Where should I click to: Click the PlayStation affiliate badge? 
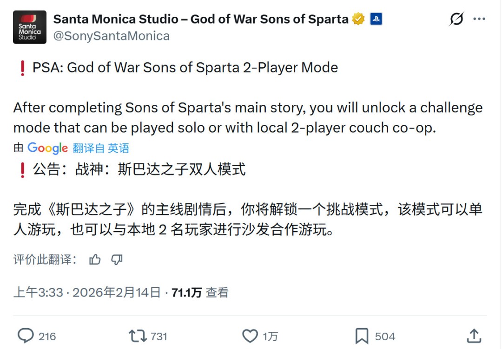point(376,19)
